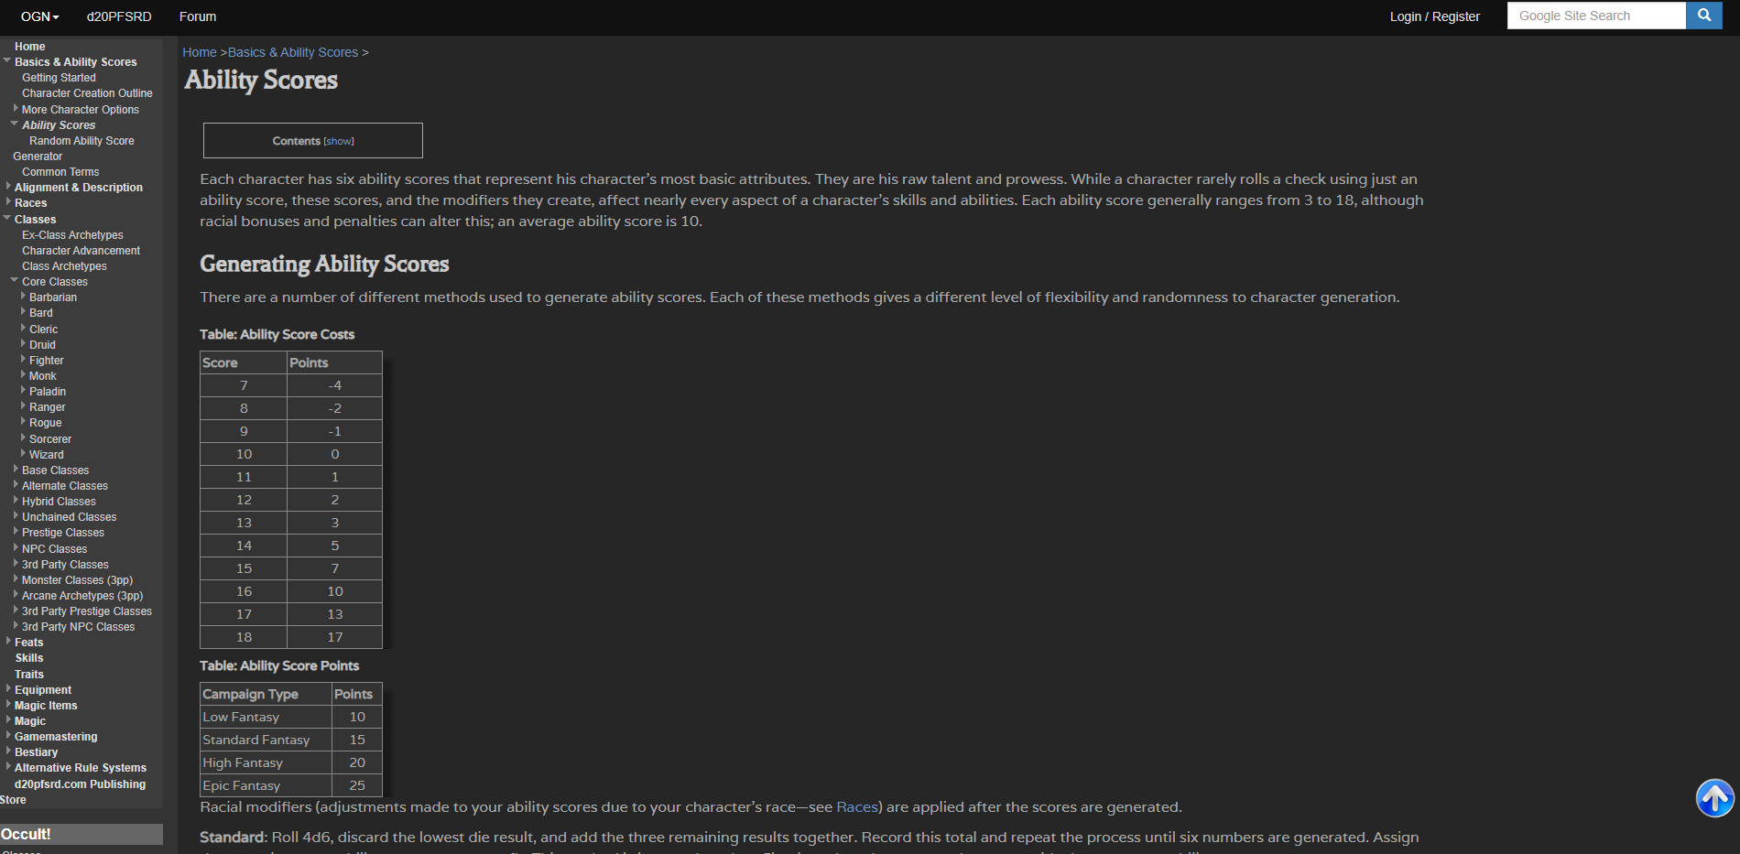Open the Skills sidebar entry
The height and width of the screenshot is (854, 1740).
(x=29, y=658)
